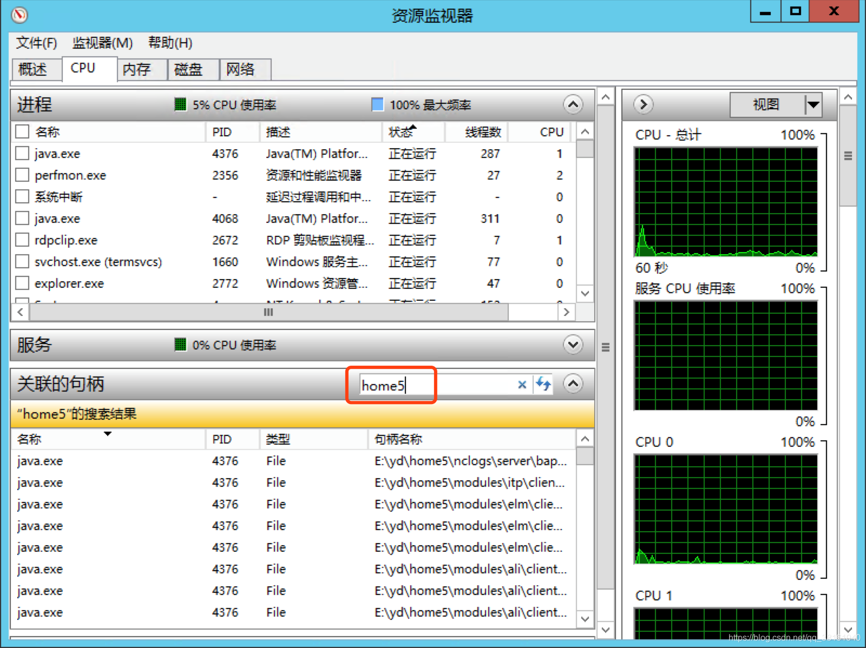Open the 帮助(H) menu
The height and width of the screenshot is (648, 866).
pos(170,43)
